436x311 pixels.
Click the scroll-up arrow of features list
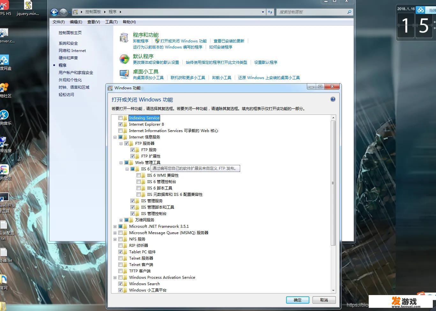pyautogui.click(x=333, y=118)
